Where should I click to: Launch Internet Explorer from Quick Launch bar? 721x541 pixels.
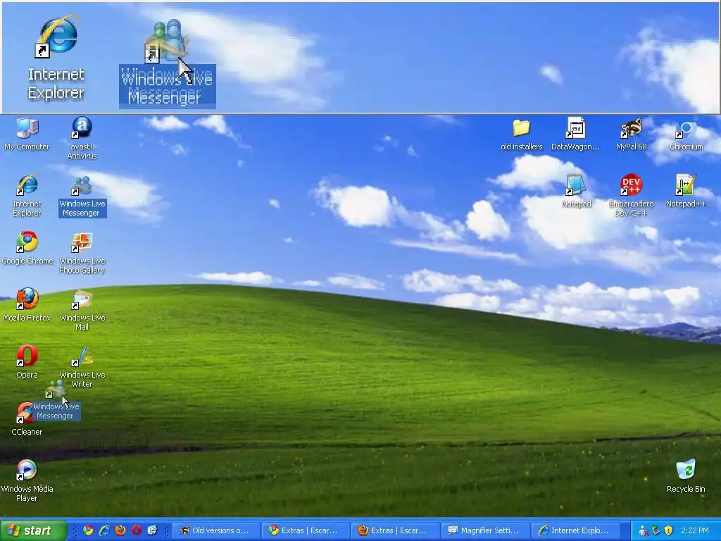(104, 530)
